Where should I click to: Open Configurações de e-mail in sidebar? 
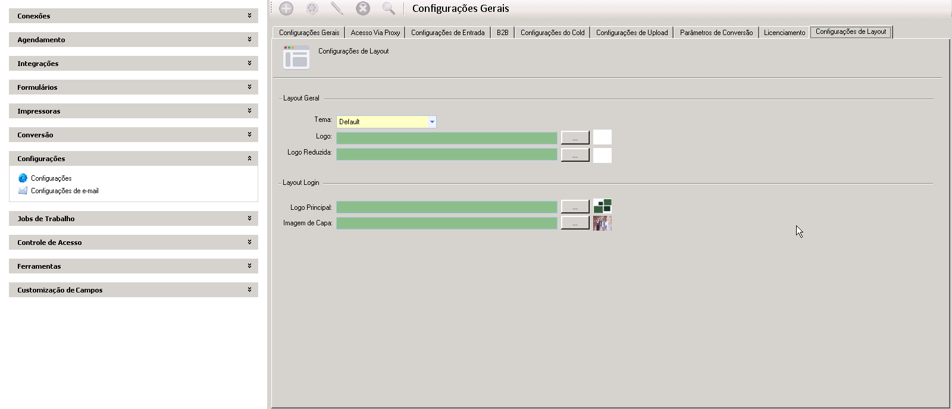[x=65, y=191]
